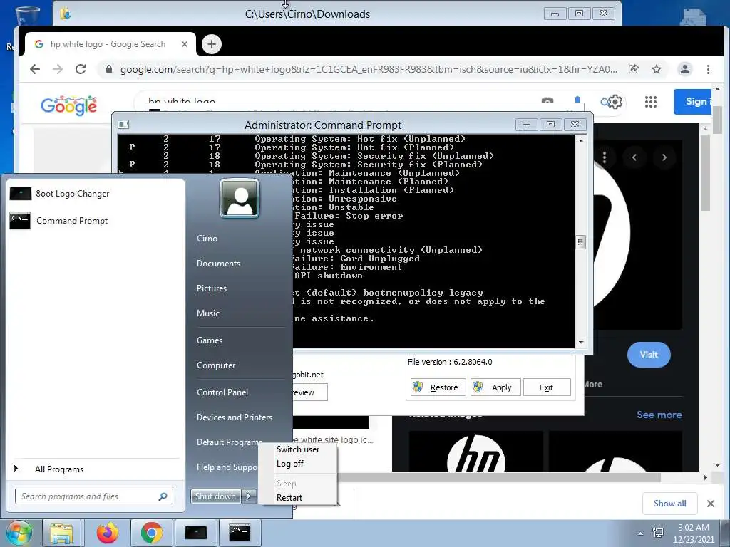Close the hp white logo tab
Screen dimensions: 730x547
[x=185, y=44]
